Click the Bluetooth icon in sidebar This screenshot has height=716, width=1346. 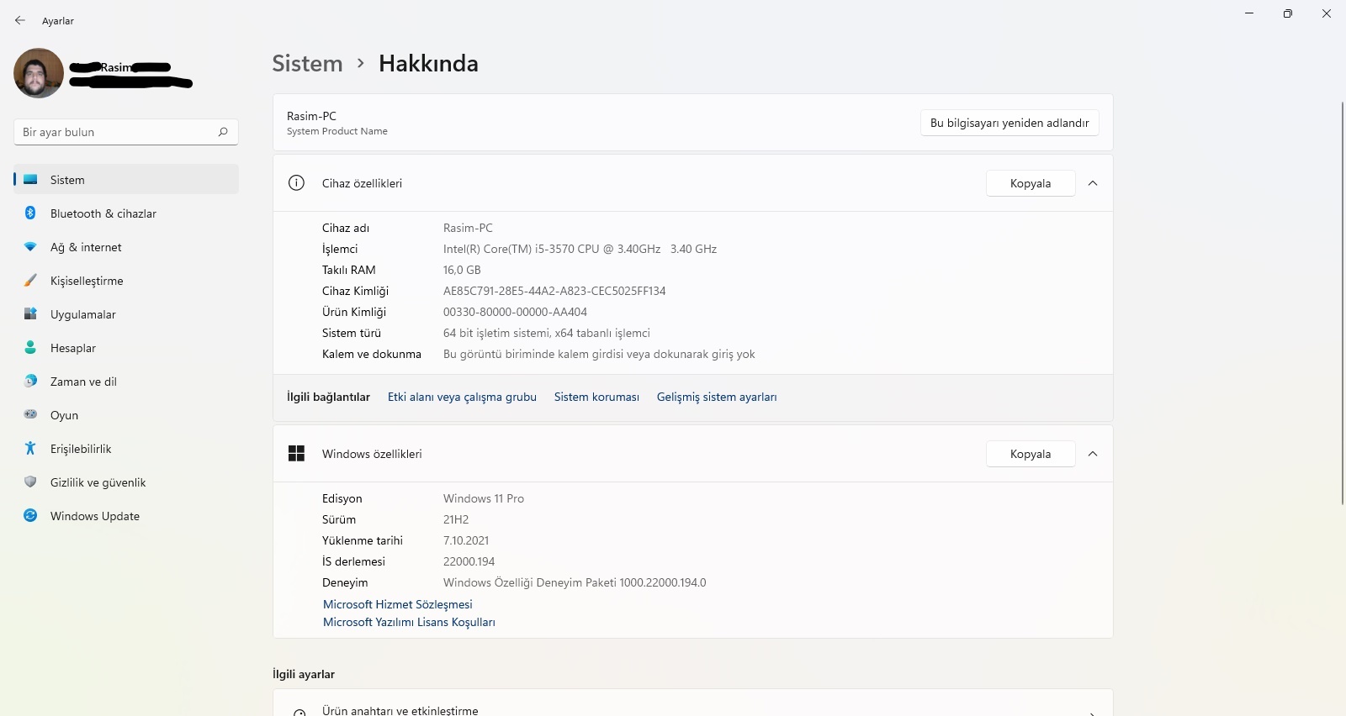(x=30, y=213)
